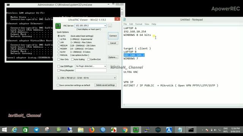Image resolution: width=243 pixels, height=136 pixels.
Task: Open the VNC Server address dropdown
Action: point(105,26)
